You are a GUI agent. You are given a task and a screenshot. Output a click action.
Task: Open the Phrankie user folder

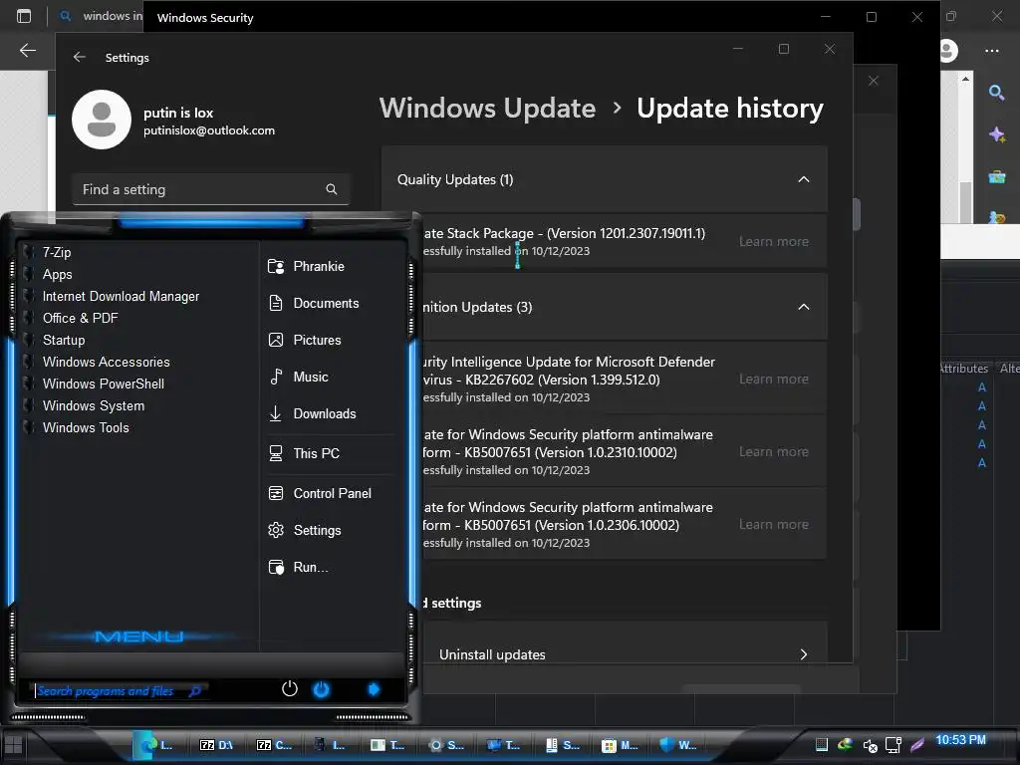pos(318,266)
